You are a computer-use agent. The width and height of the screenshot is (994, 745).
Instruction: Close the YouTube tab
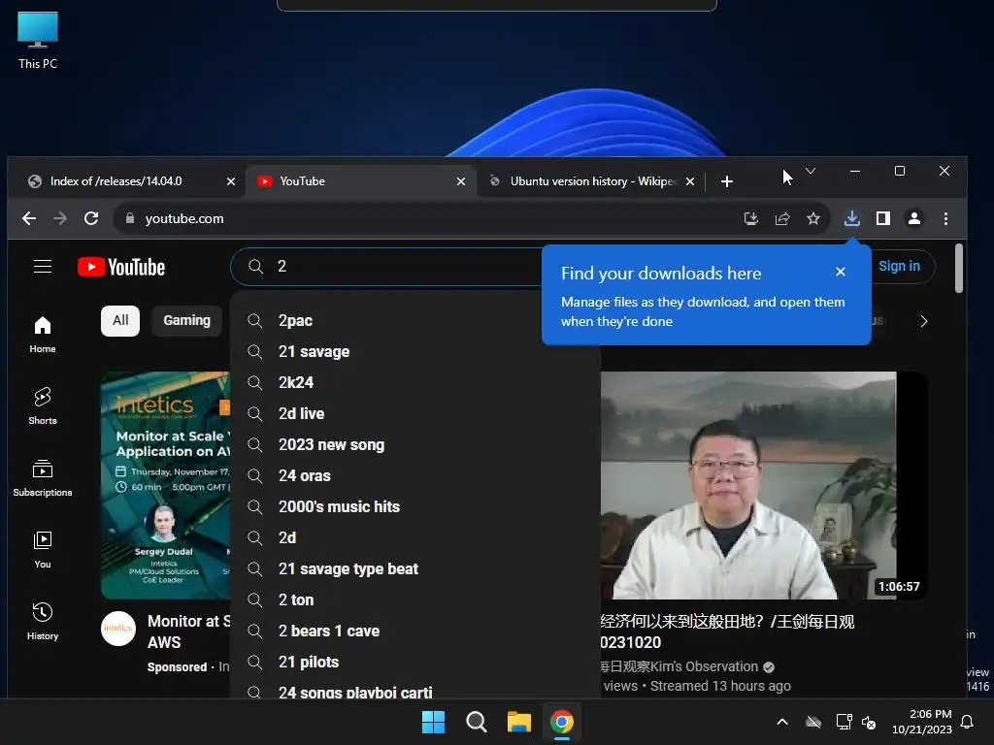(x=461, y=181)
